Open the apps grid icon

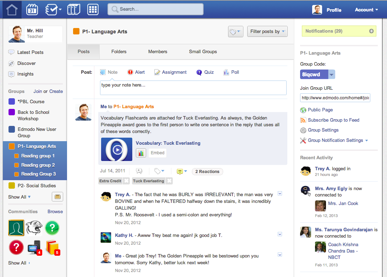(x=93, y=10)
